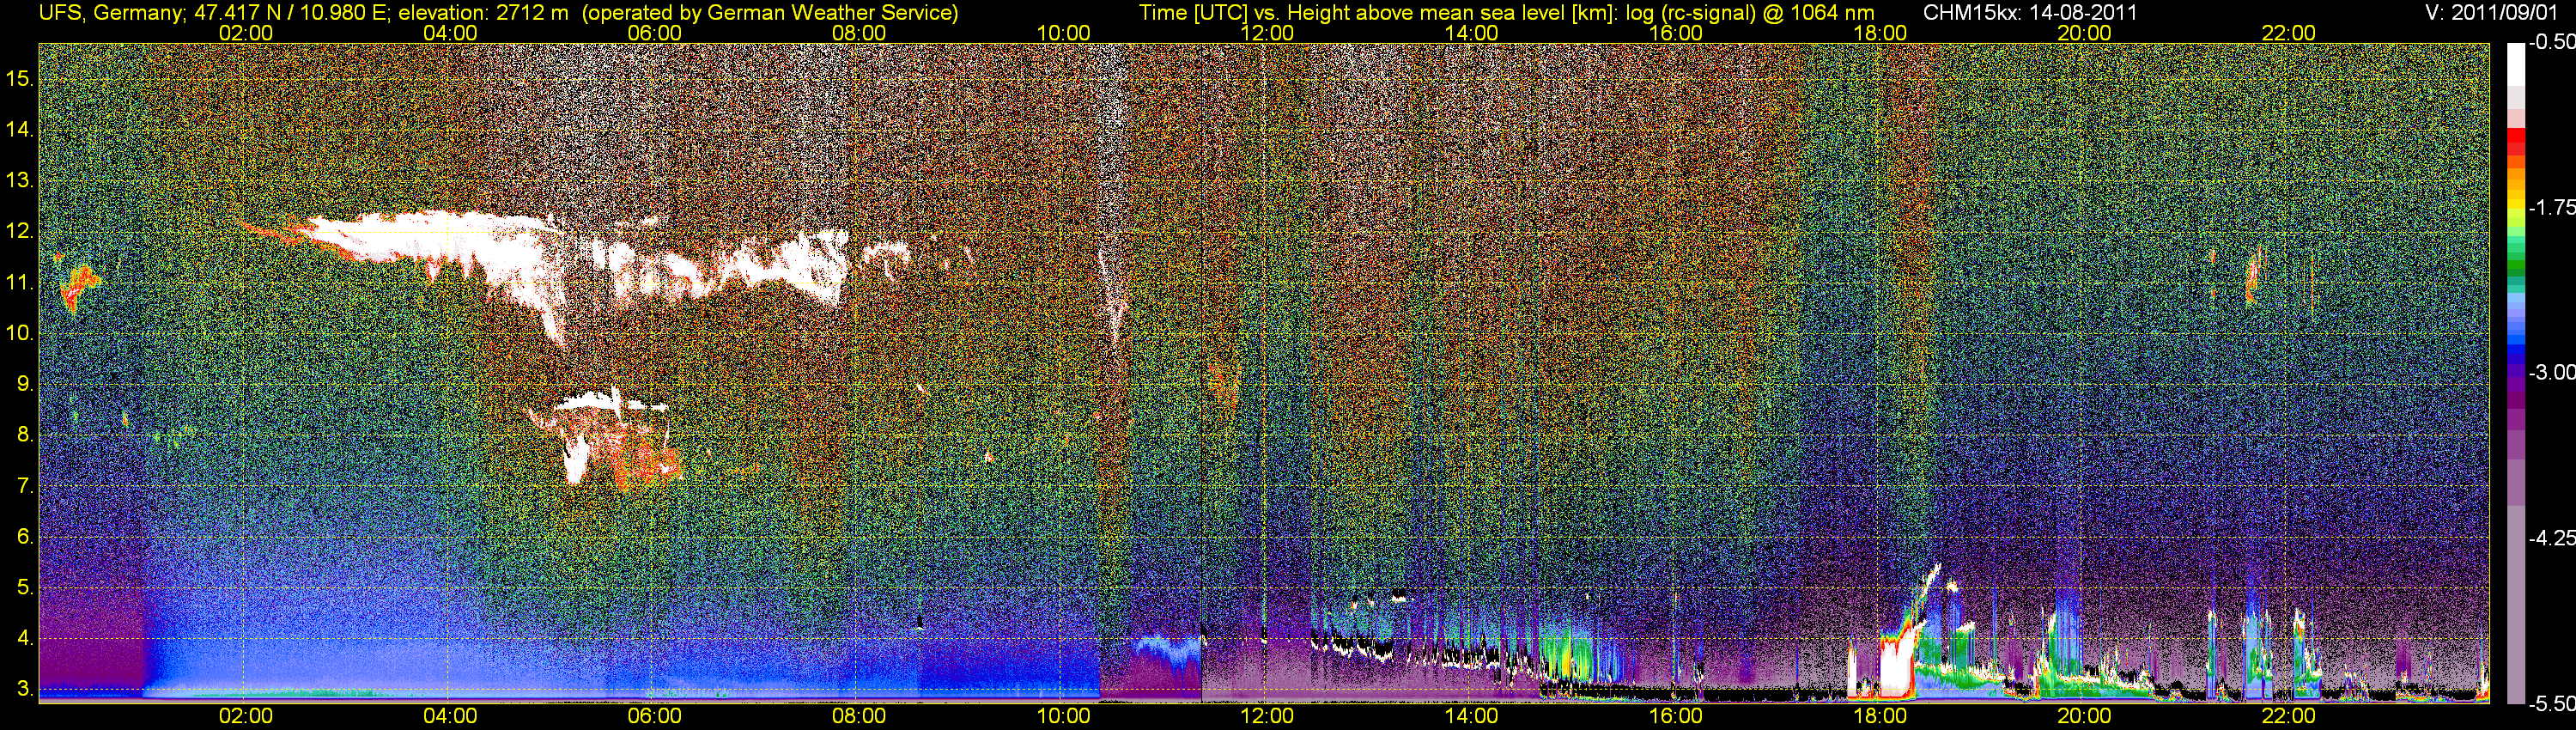Click 10:00 on the top time axis
Screen dimensions: 2576x730
(1063, 33)
